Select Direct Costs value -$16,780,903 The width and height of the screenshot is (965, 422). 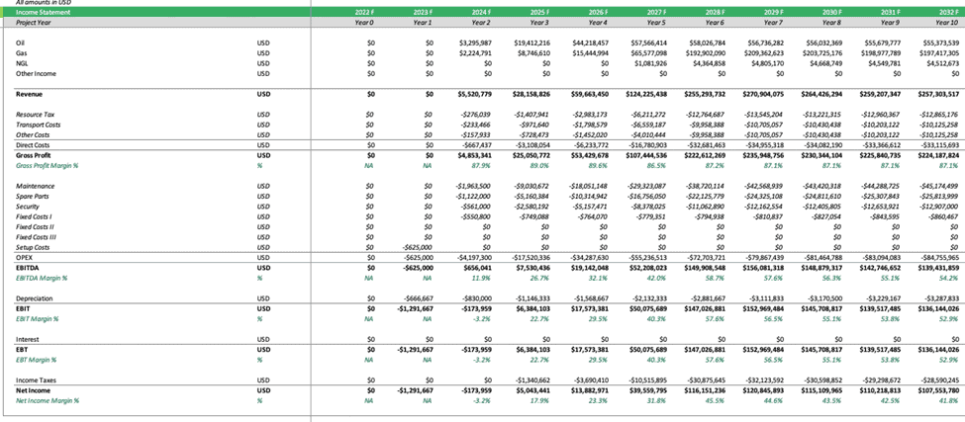point(648,145)
